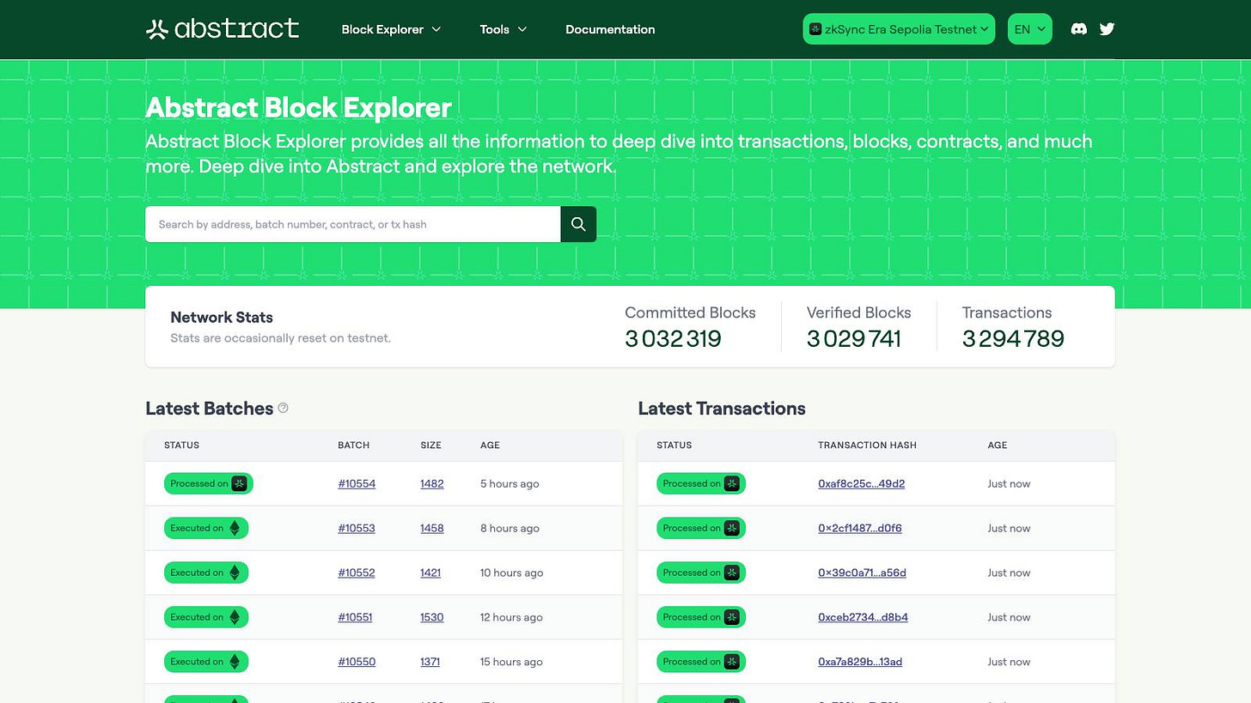Click the BATCH column header
Viewport: 1251px width, 703px height.
click(353, 445)
